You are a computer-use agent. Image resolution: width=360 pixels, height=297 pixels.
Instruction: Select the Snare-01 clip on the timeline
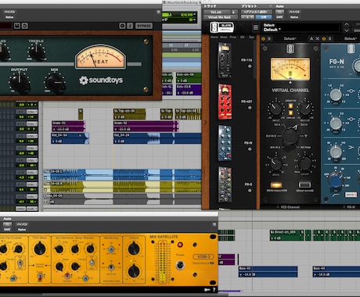[69, 126]
